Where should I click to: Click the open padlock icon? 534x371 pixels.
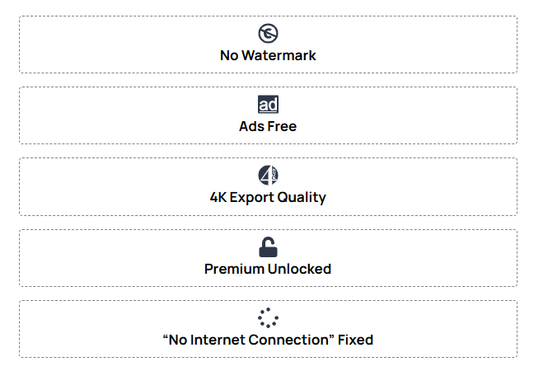tap(268, 247)
